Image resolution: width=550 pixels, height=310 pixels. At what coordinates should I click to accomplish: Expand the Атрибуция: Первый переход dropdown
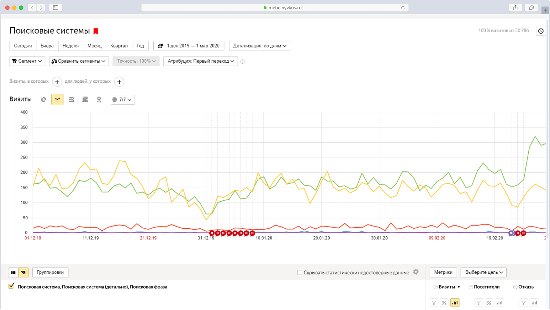coord(201,61)
